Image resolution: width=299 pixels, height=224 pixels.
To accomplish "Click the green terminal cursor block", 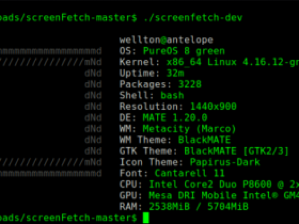I will tap(146, 218).
